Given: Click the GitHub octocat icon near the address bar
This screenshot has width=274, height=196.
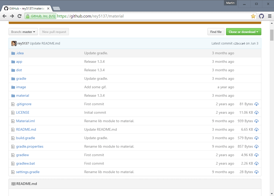Looking at the screenshot, I should (x=261, y=16).
